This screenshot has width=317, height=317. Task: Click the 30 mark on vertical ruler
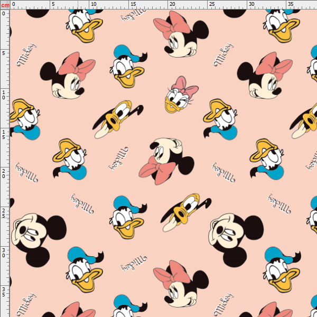(x=4, y=252)
